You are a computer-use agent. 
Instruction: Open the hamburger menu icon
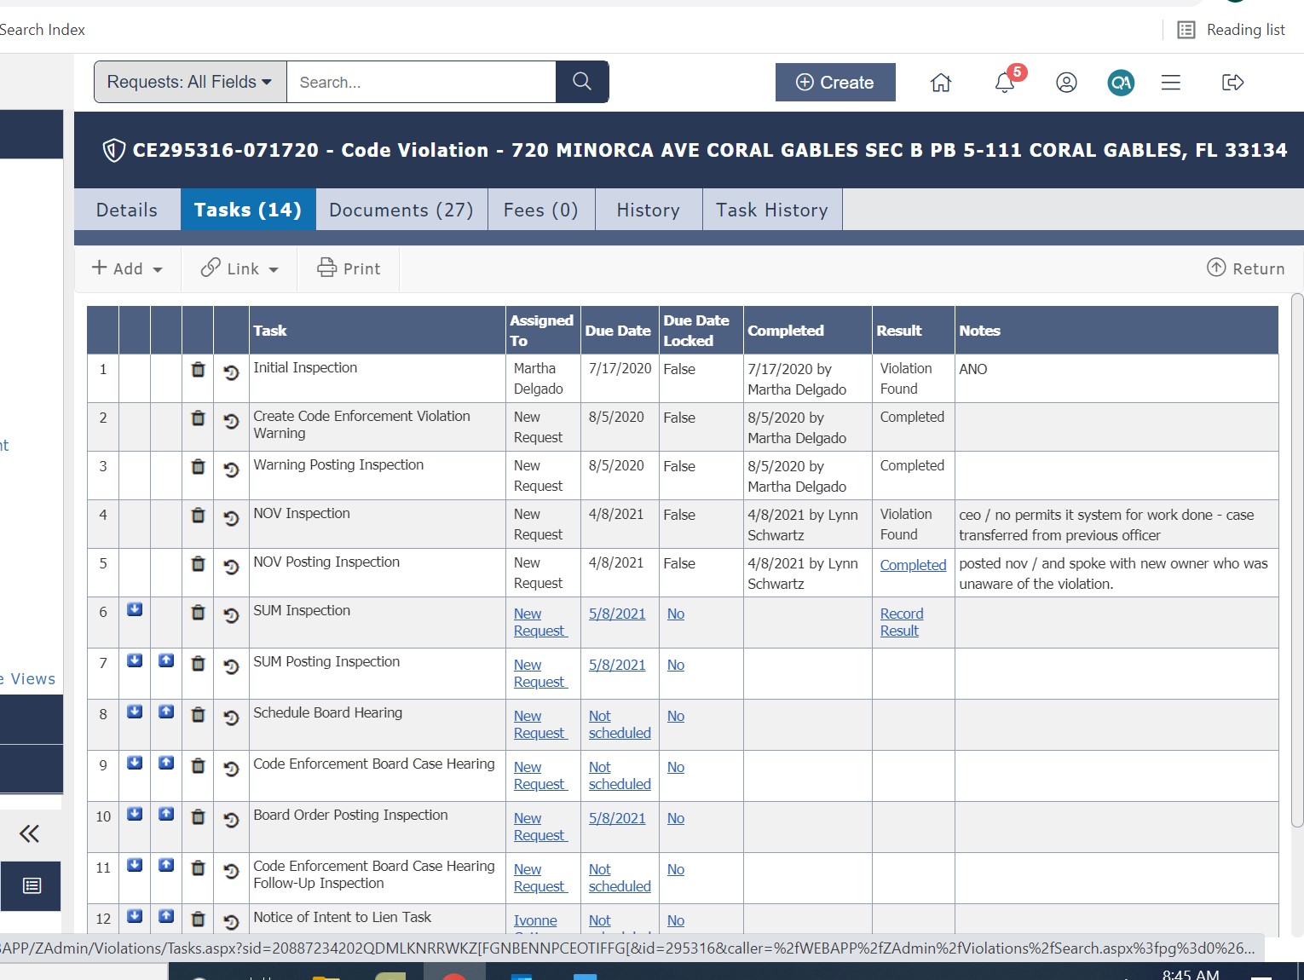tap(1171, 83)
